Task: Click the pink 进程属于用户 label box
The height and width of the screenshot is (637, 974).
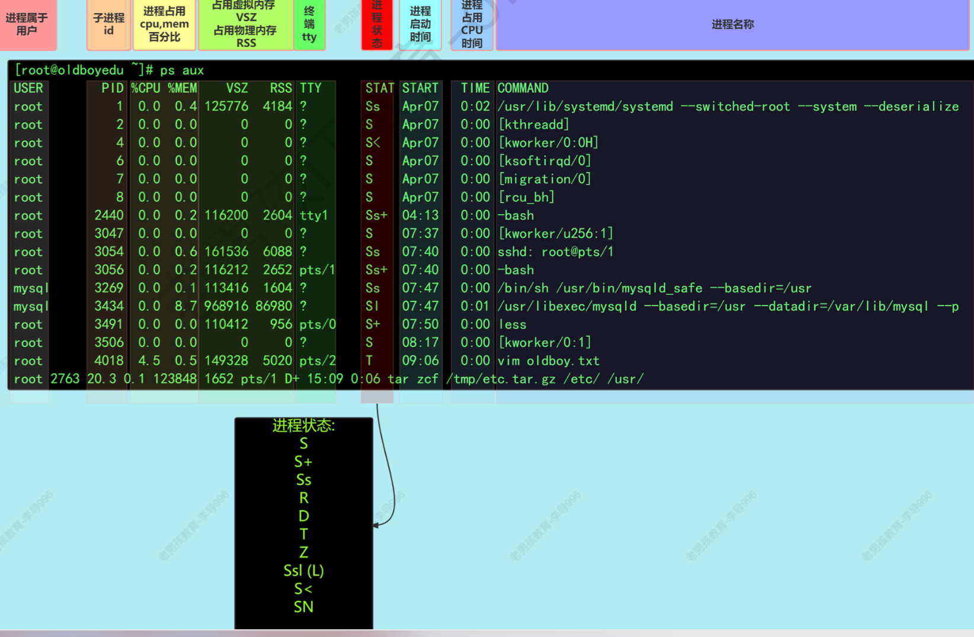Action: click(27, 24)
